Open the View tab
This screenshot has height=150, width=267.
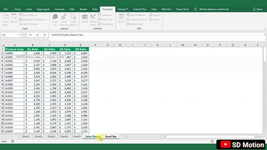[x=95, y=9]
